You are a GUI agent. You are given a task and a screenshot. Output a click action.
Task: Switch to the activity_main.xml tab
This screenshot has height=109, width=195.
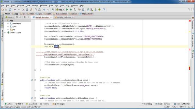tap(64, 17)
